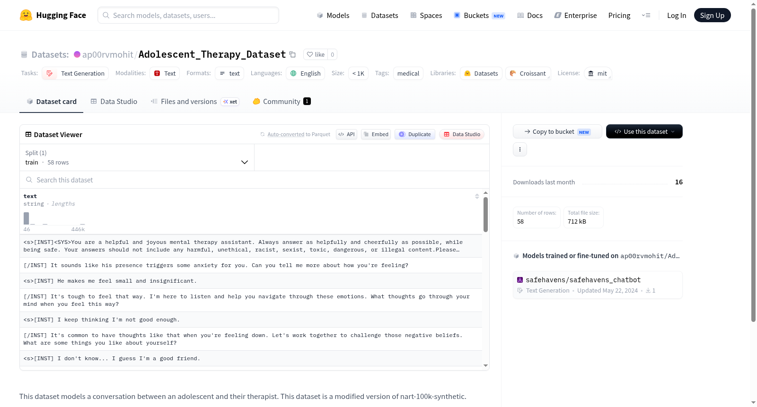The image size is (757, 407).
Task: Click the search magnifier in the dataset viewer
Action: pyautogui.click(x=29, y=180)
